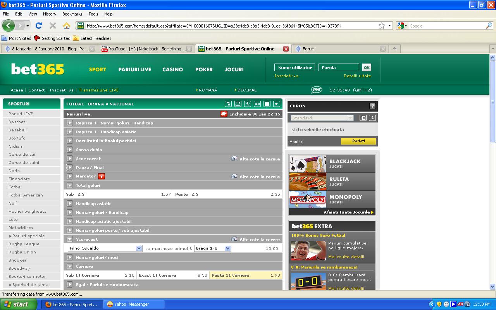
Task: Click the back arrow icon in Fotbal header
Action: coord(277,104)
